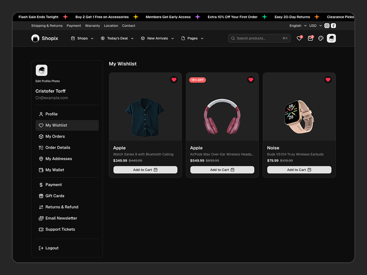Toggle heart on Noise watch card

coord(328,80)
